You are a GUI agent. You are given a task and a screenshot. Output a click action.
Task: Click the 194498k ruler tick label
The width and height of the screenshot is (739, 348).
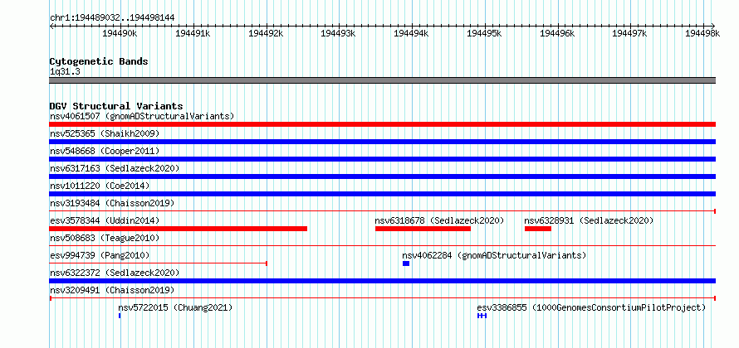tap(702, 33)
